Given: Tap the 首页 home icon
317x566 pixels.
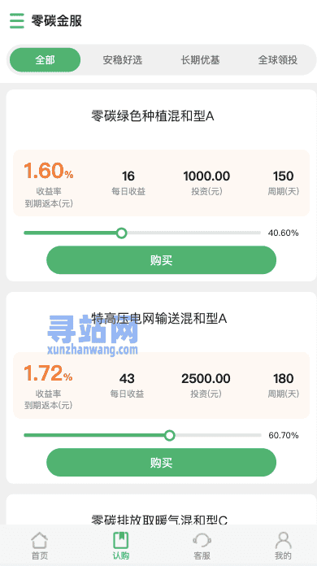Looking at the screenshot, I should pyautogui.click(x=40, y=540).
